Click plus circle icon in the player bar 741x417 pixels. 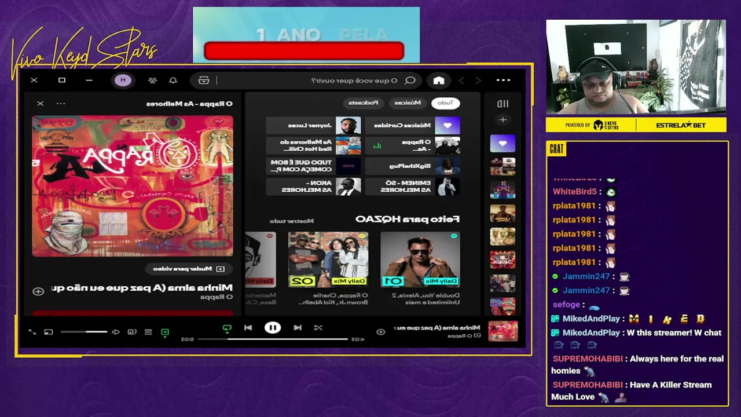380,332
